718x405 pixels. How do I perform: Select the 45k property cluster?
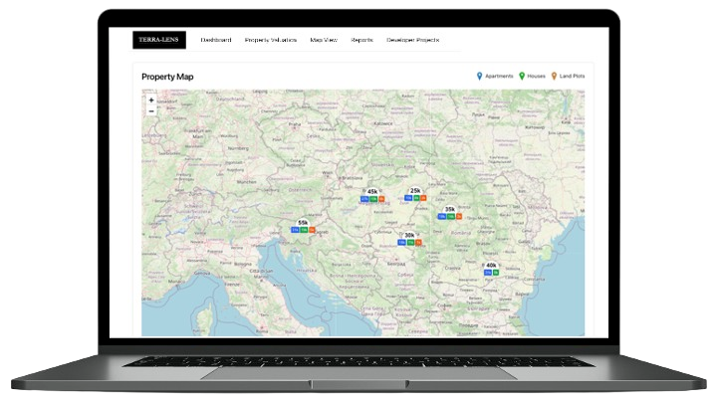(x=372, y=191)
